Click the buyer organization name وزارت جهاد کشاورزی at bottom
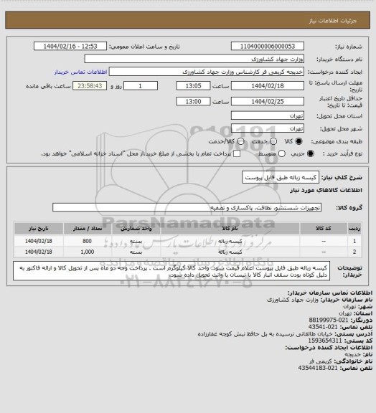Image resolution: width=376 pixels, height=413 pixels. (293, 300)
